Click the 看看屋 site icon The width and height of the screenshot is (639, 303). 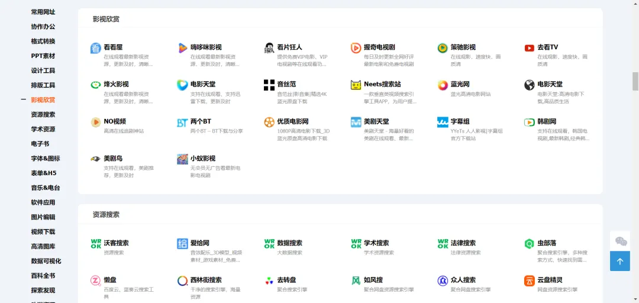click(95, 48)
